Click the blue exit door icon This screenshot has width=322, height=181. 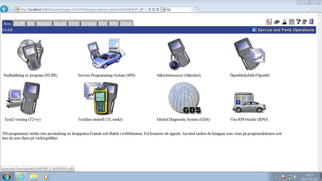point(311,21)
